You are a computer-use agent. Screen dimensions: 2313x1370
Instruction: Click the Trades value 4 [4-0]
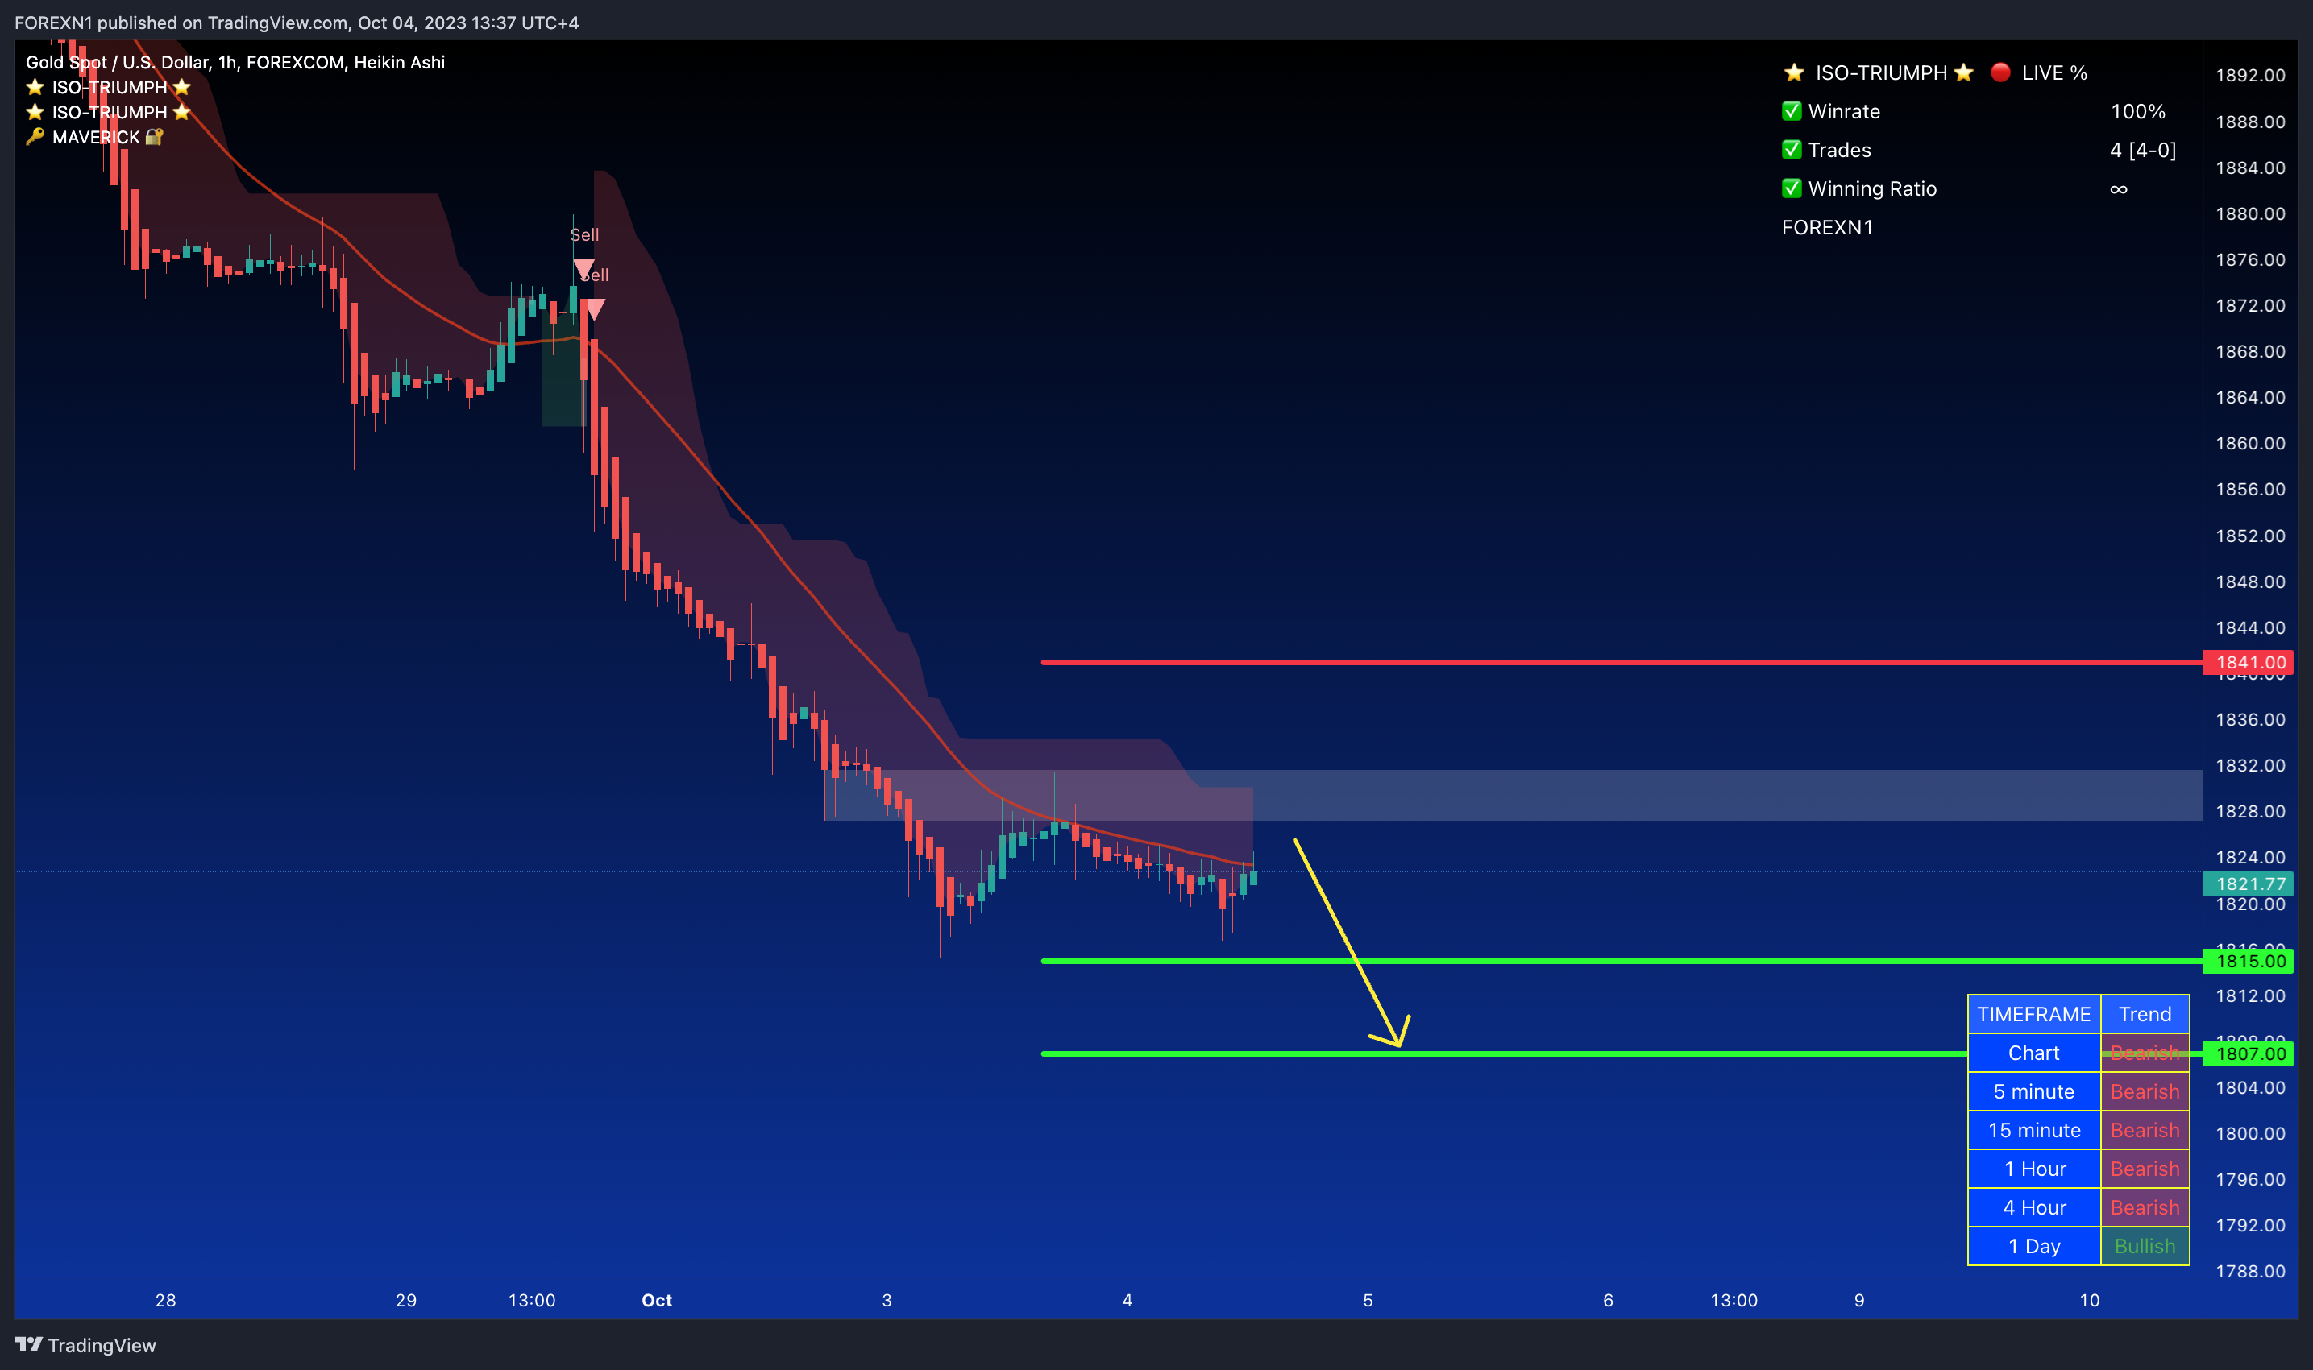click(2143, 150)
